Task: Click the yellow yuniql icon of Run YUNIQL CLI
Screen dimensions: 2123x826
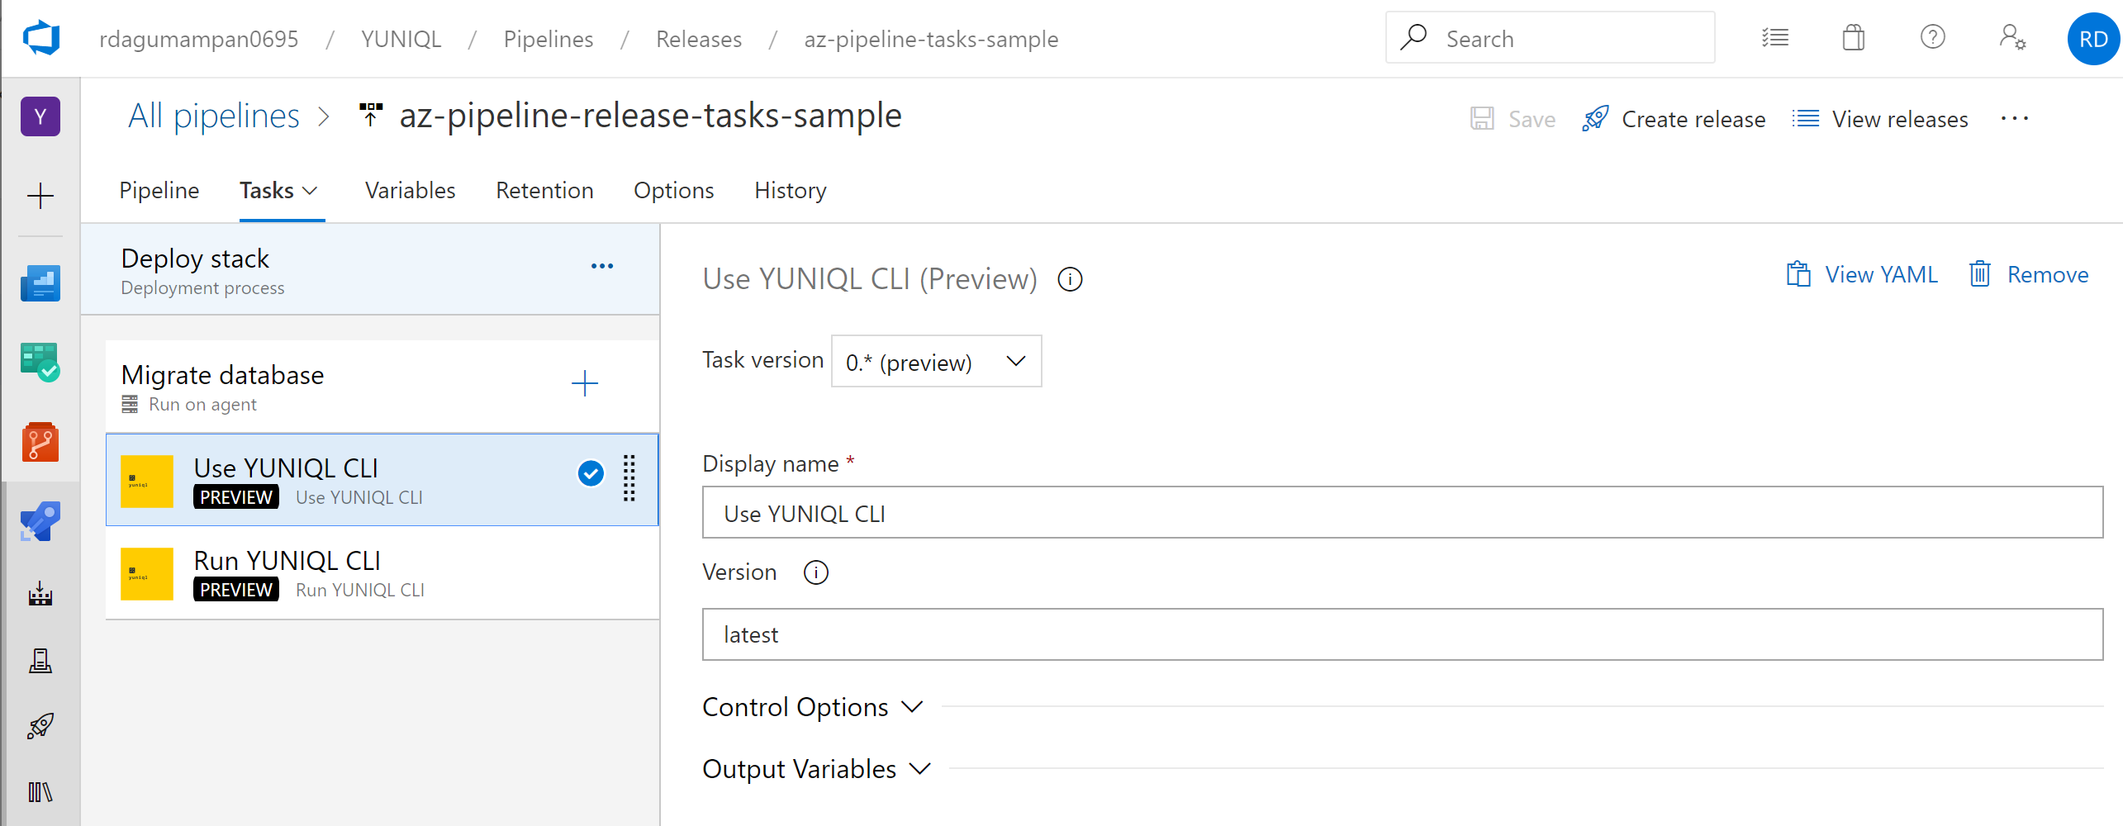Action: coord(147,574)
